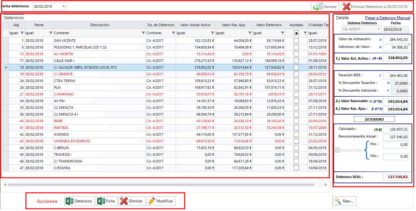416x211 pixels.
Task: Check Acotado for POLIGONO 1, PARCELAS row
Action: [296, 47]
